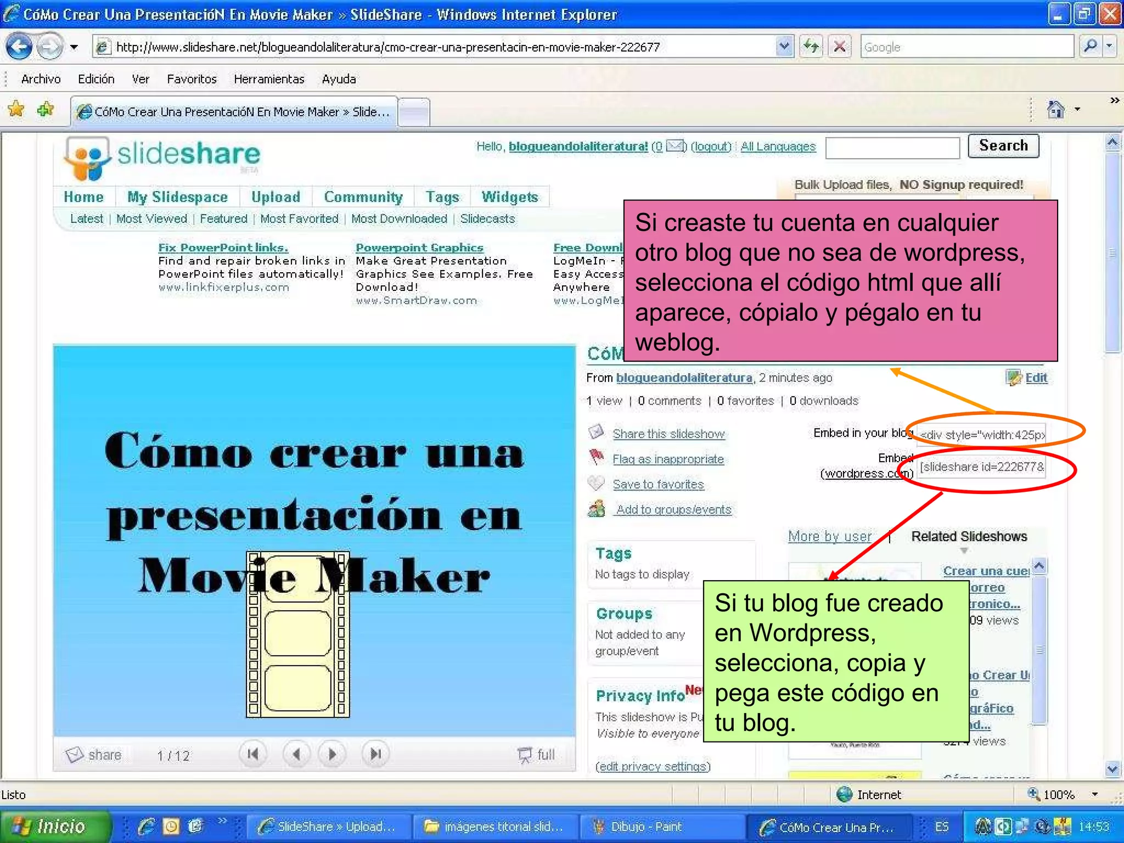This screenshot has width=1124, height=843.
Task: Jump to last slide button
Action: [x=375, y=754]
